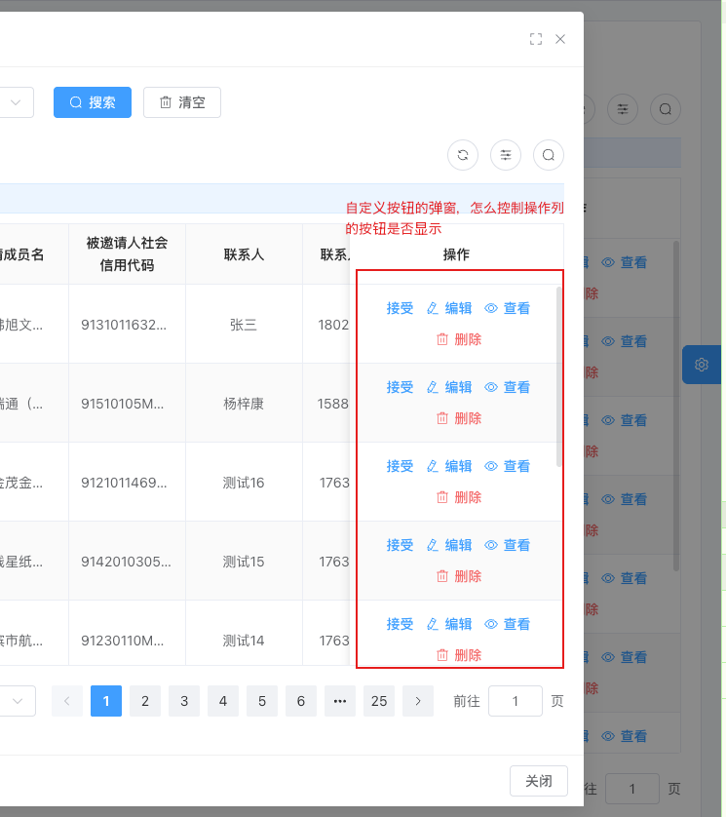Close the dialog with the X icon
The width and height of the screenshot is (726, 817).
[x=560, y=39]
